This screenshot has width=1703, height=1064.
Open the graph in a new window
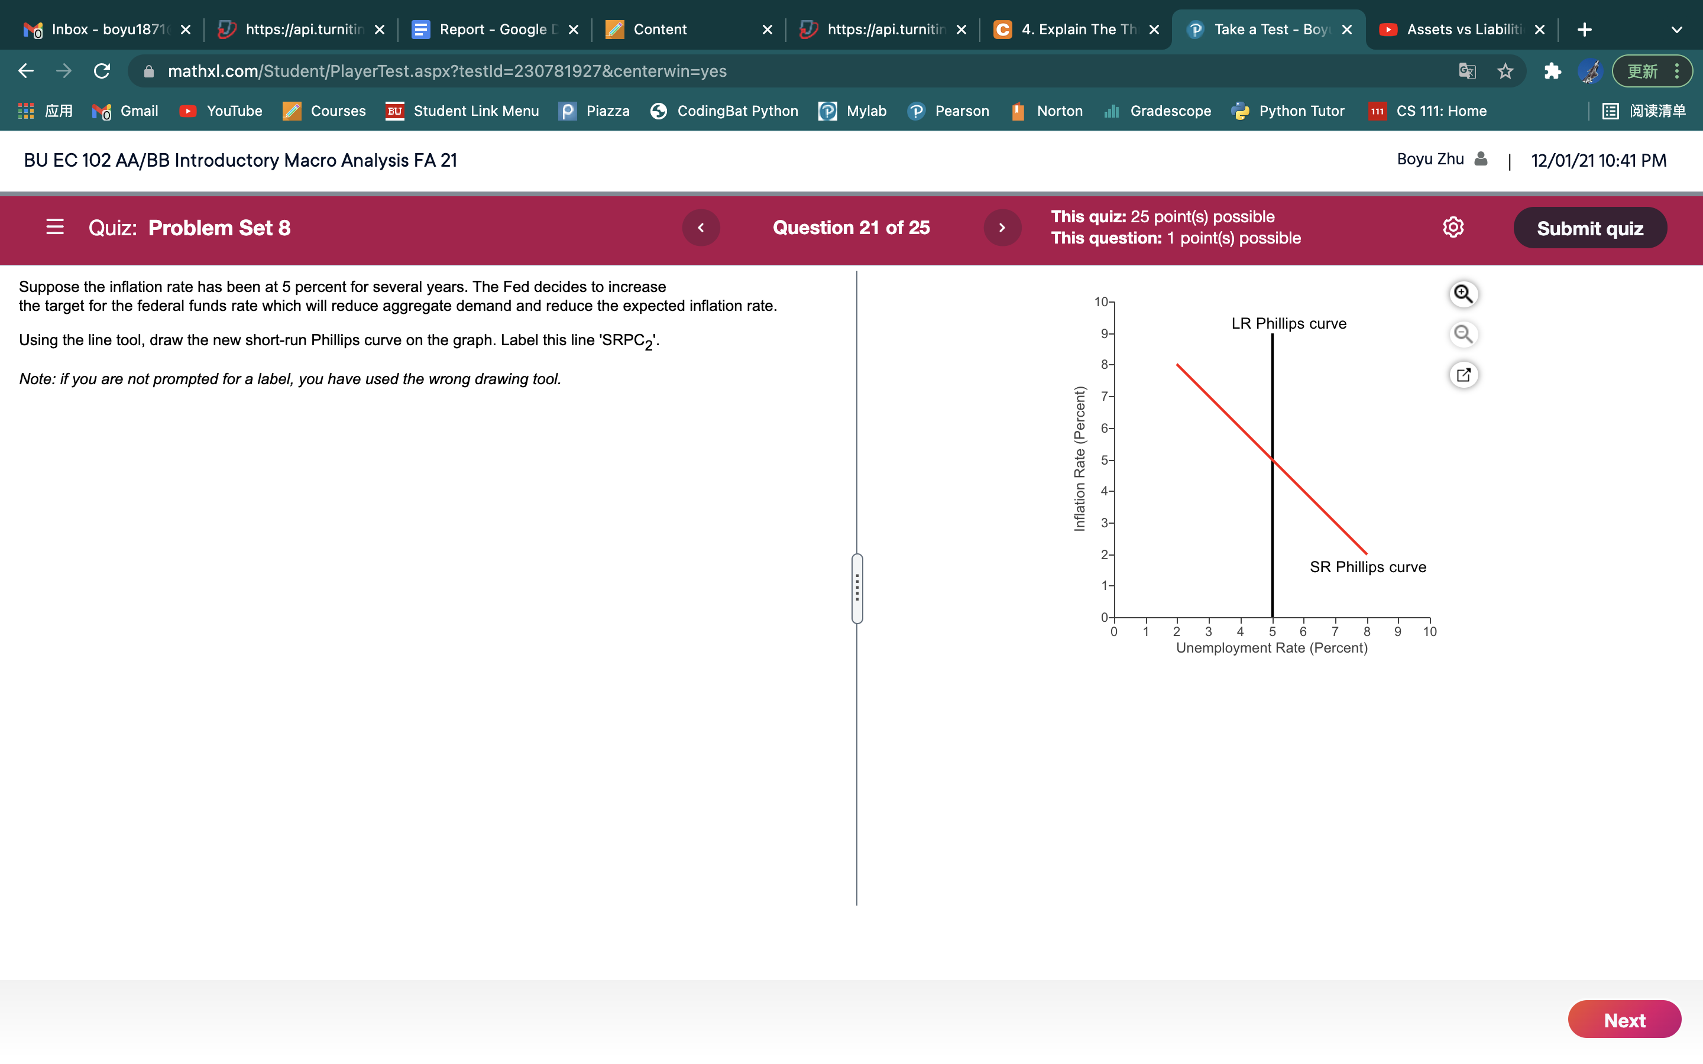(1463, 374)
